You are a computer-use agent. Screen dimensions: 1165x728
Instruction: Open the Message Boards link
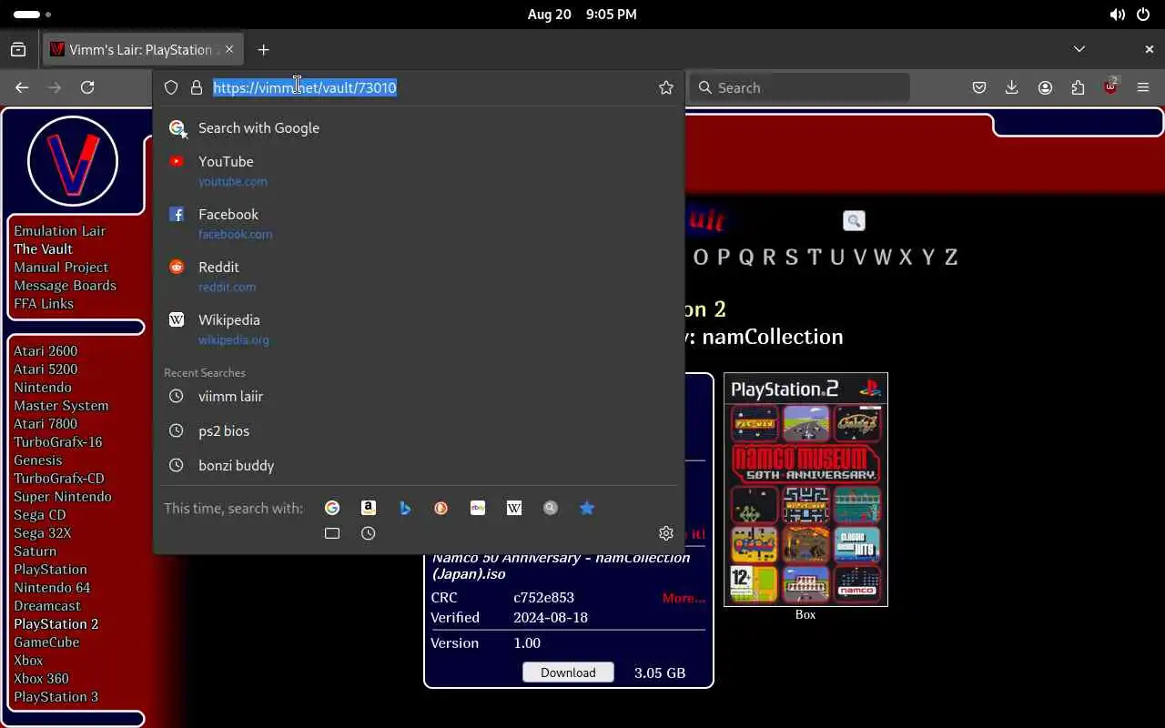coord(65,286)
